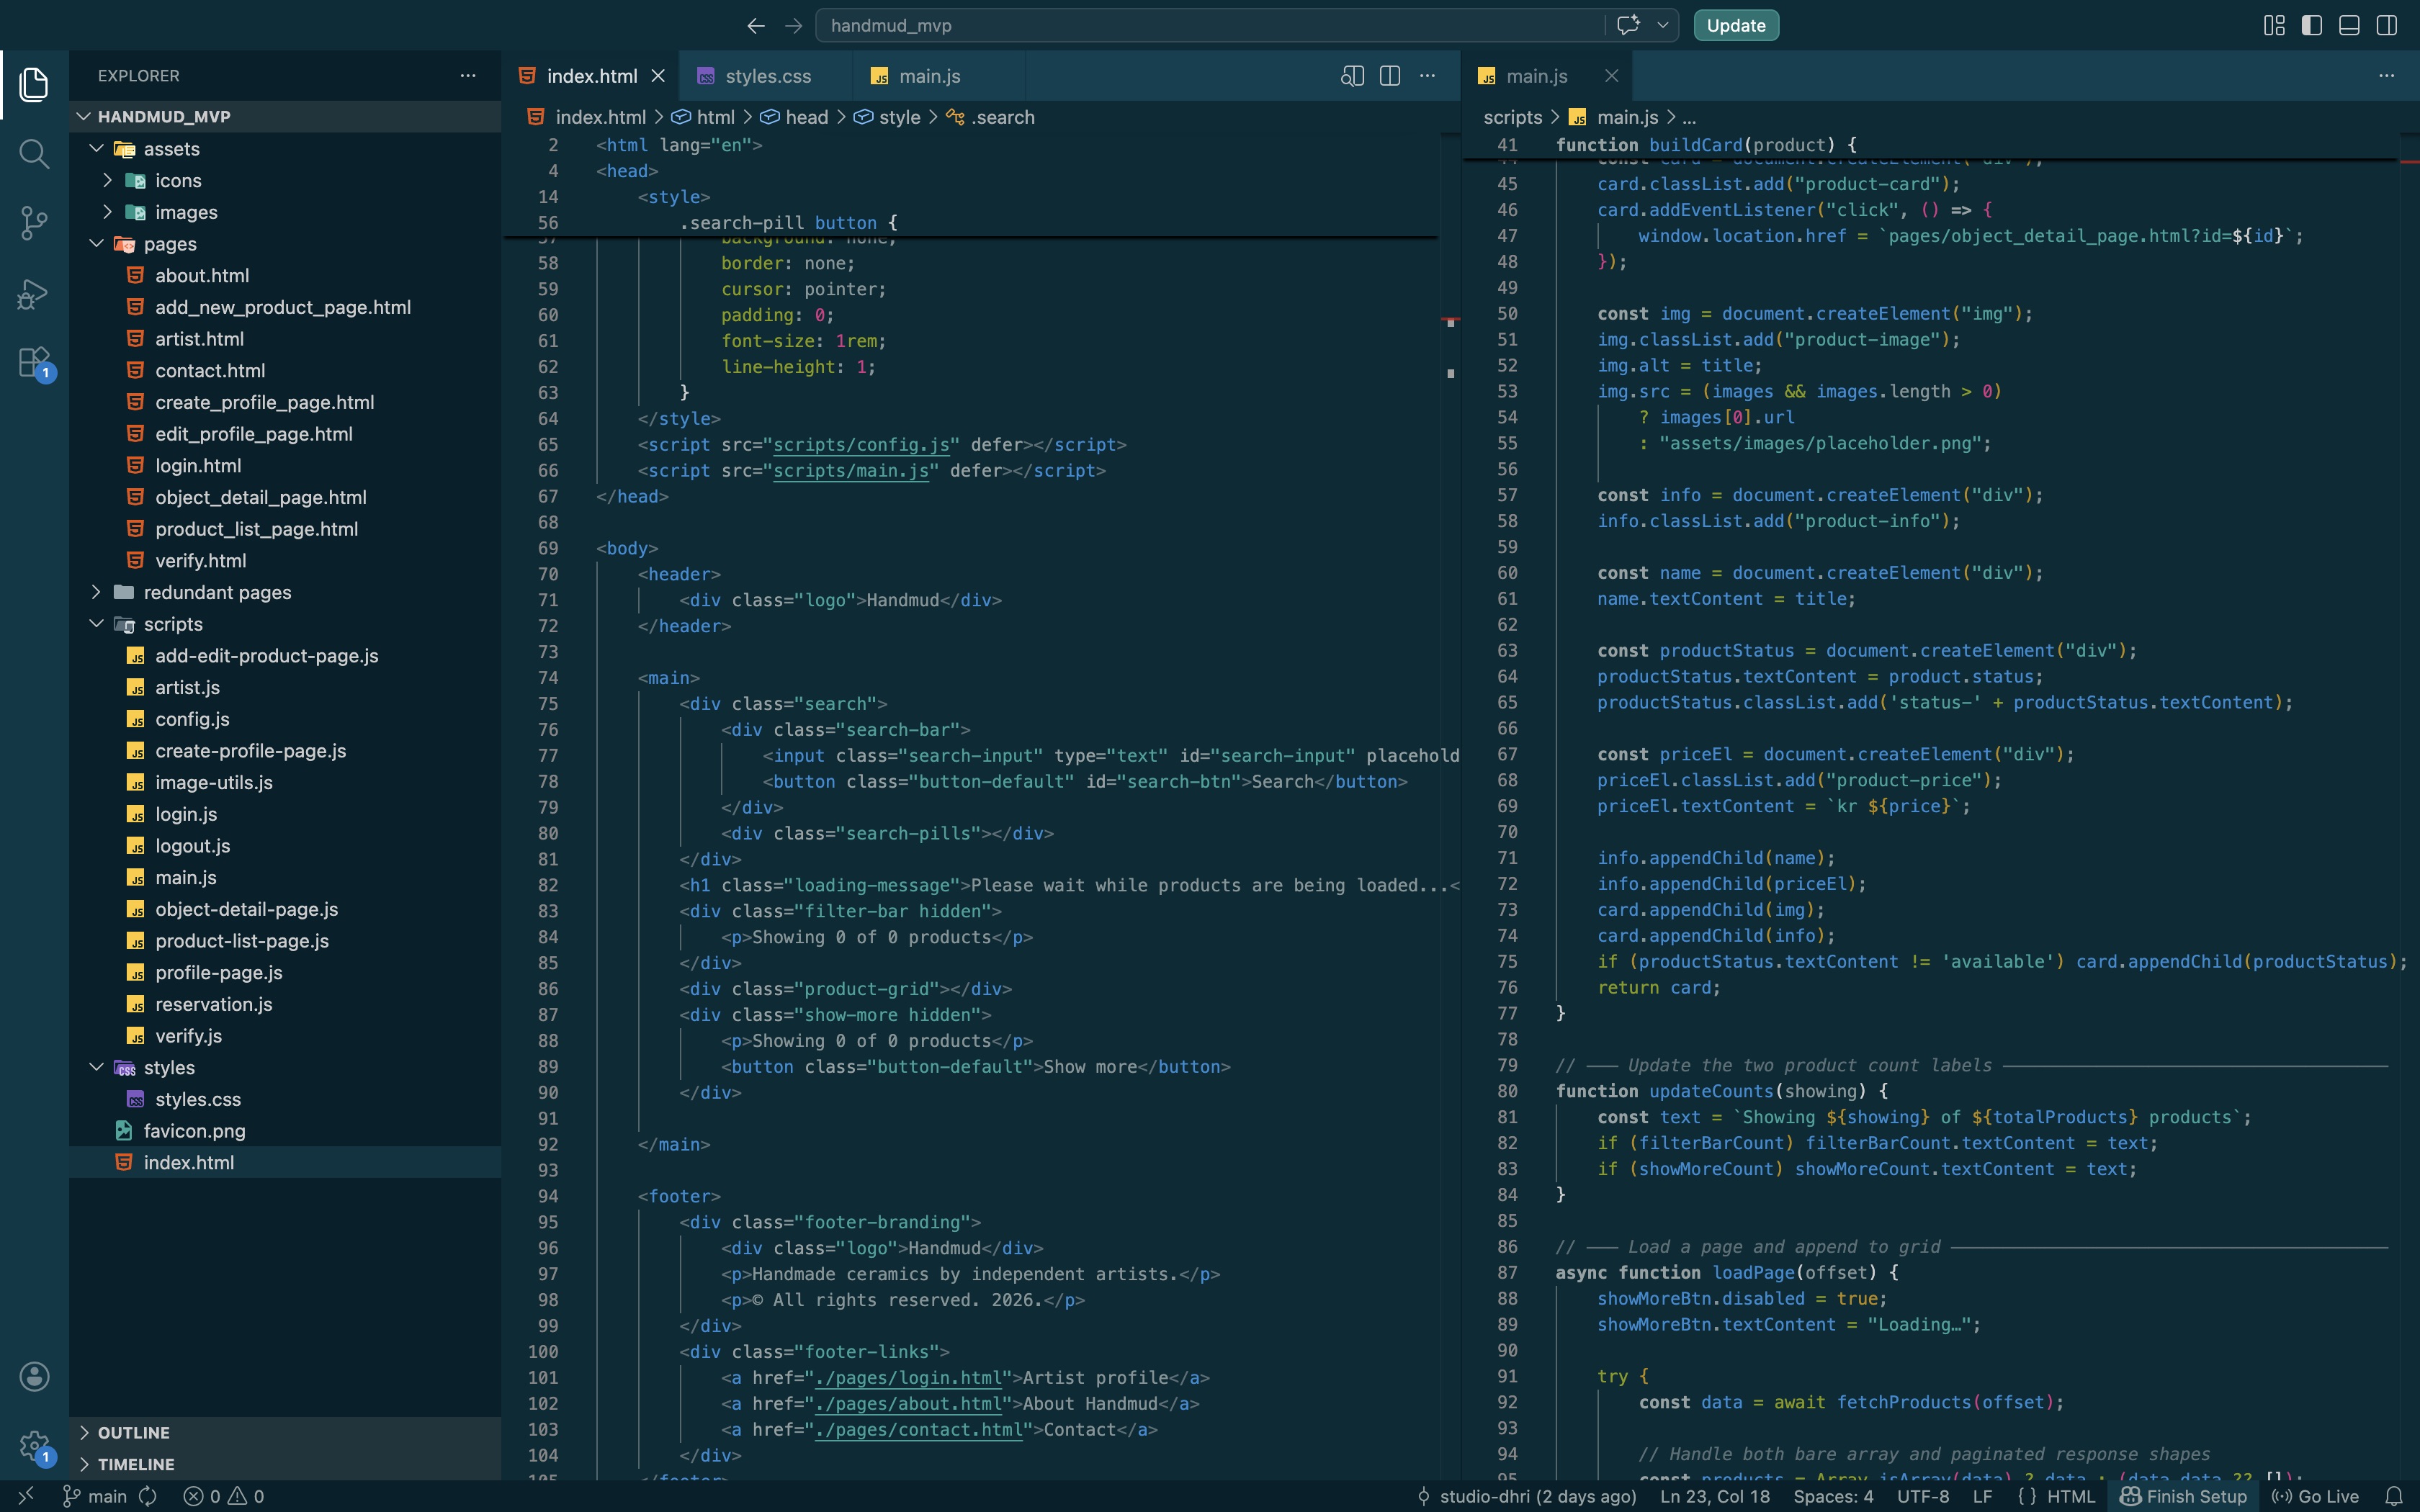Open styles.css in explorer tree
This screenshot has height=1512, width=2420.
(197, 1099)
